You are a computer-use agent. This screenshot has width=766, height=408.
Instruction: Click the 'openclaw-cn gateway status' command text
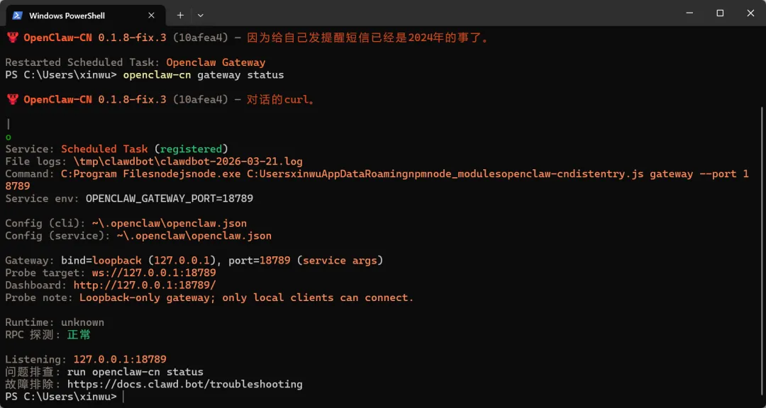pyautogui.click(x=204, y=74)
